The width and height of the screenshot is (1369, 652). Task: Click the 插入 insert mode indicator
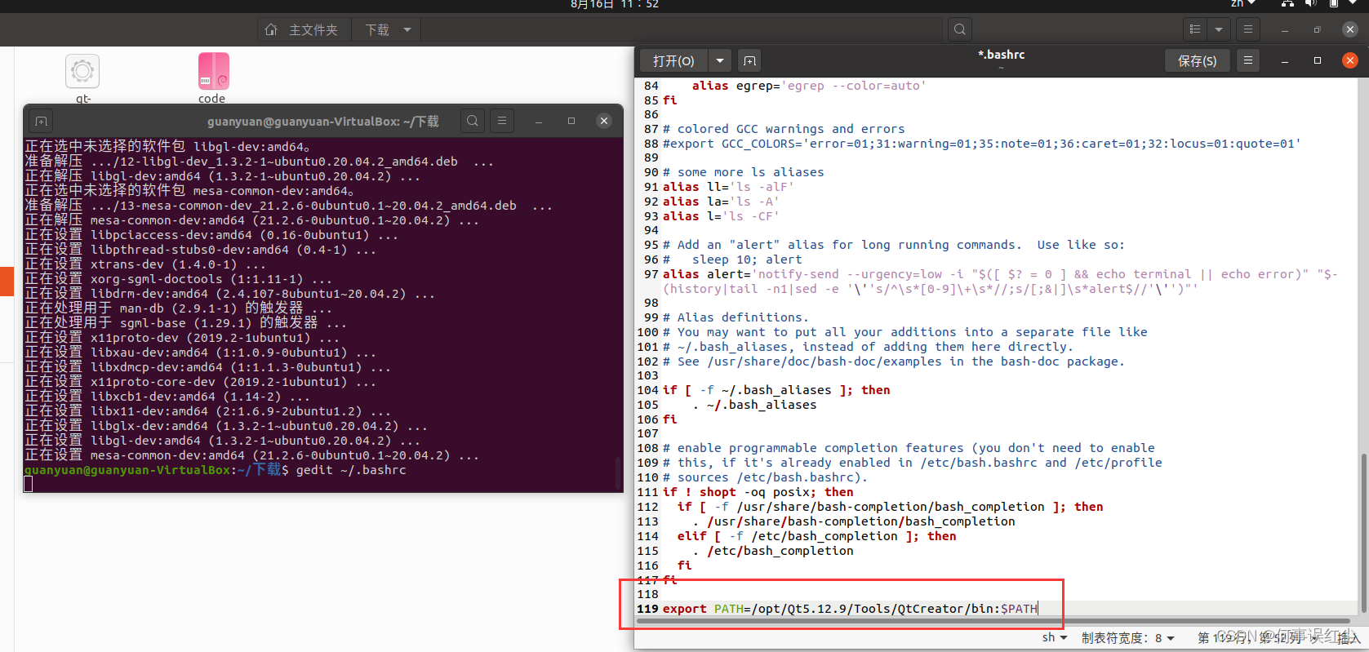point(1349,638)
